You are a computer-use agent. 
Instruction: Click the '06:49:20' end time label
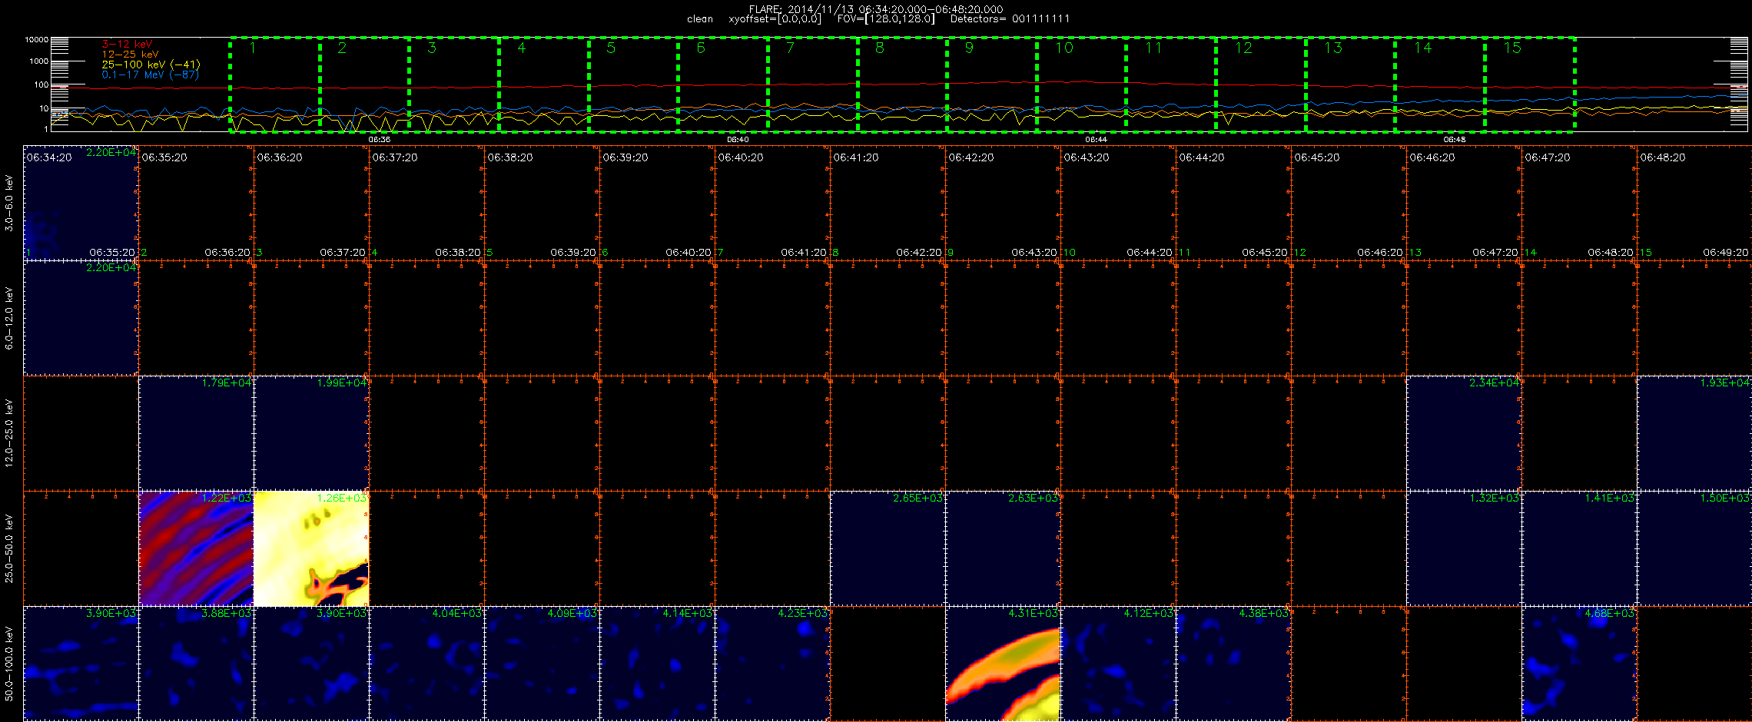(1726, 252)
